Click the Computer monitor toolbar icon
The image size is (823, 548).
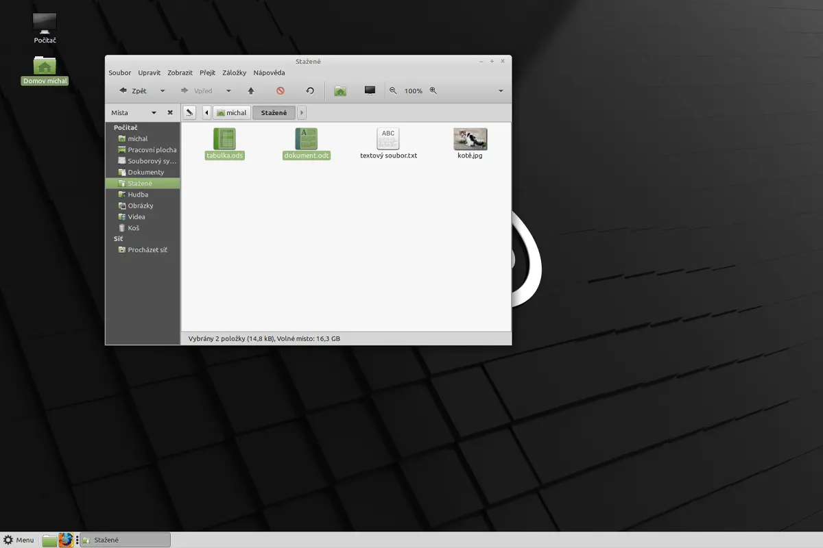(370, 91)
